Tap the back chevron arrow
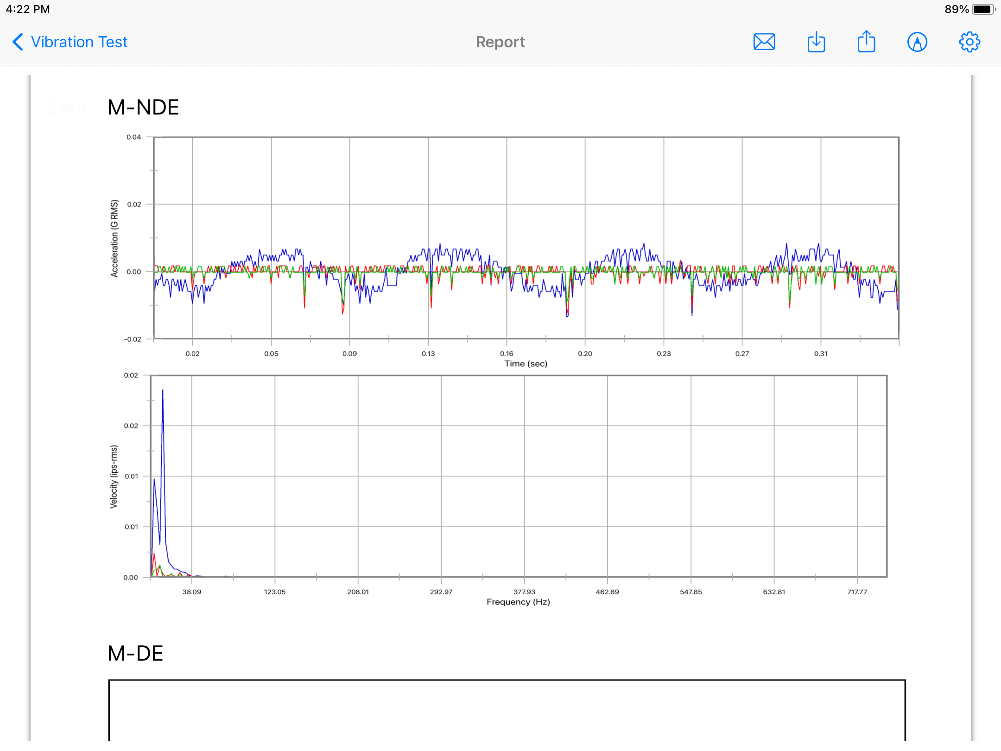Screen dimensions: 1001x751 (x=18, y=42)
